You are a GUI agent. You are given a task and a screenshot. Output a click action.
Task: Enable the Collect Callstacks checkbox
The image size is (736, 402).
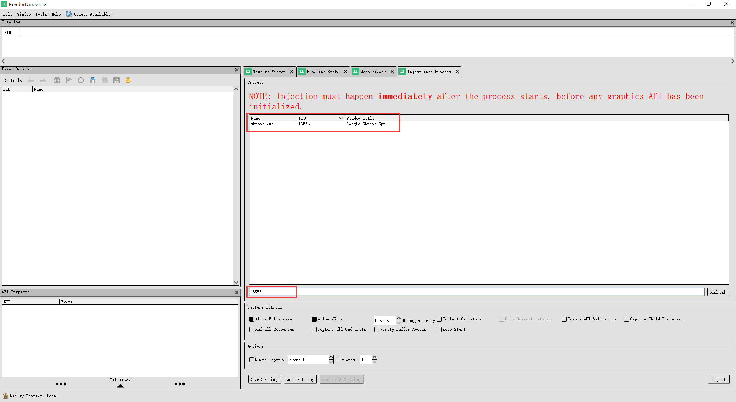(439, 319)
